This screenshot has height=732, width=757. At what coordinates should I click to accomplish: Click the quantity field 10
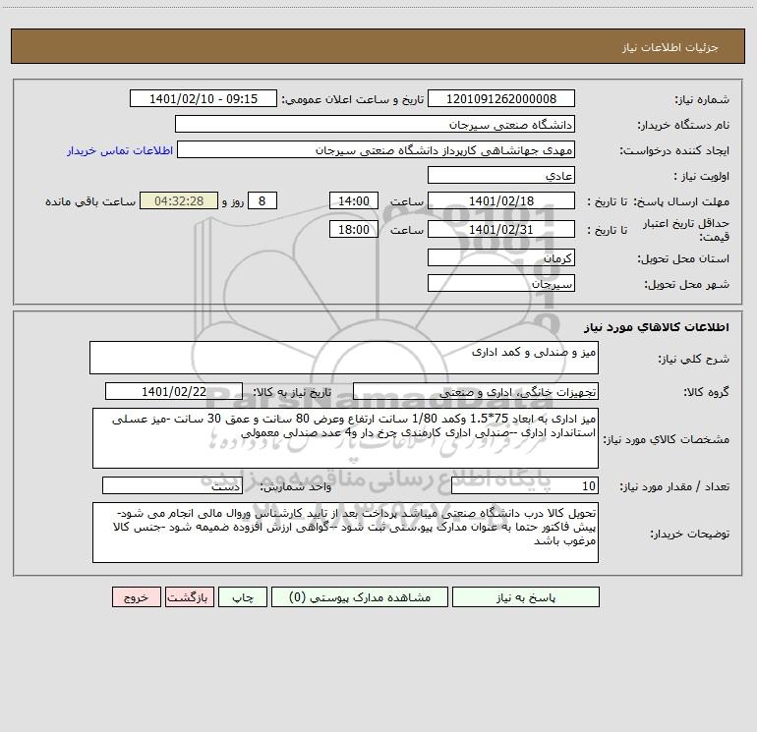point(525,486)
